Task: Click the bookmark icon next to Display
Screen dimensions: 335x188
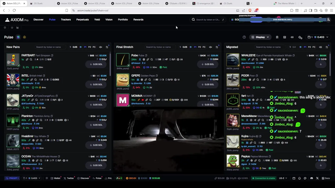Action: 277,37
